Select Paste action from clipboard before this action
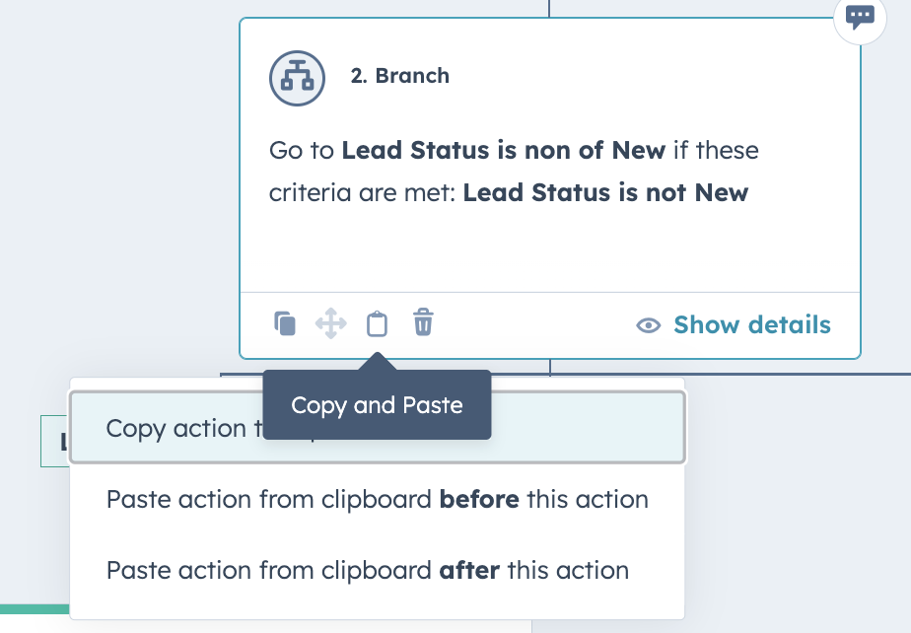911x633 pixels. click(x=377, y=500)
